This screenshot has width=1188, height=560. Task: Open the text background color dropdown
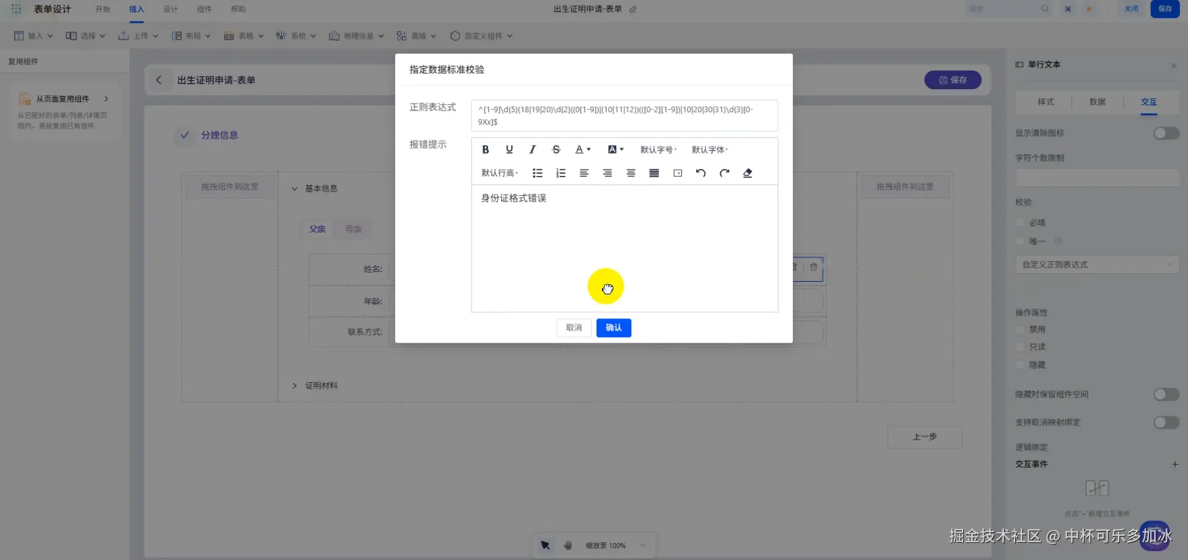[616, 149]
